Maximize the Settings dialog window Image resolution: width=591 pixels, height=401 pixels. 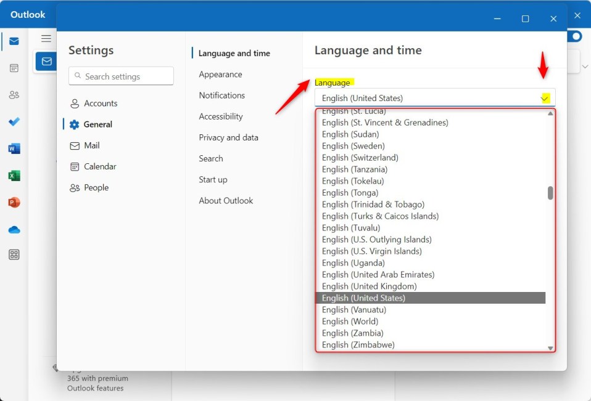pos(525,18)
